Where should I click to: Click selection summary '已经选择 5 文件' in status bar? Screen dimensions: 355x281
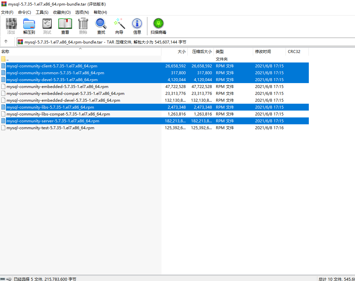(x=28, y=279)
